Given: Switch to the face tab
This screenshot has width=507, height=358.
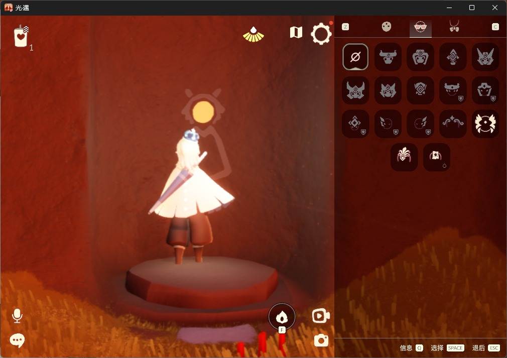Looking at the screenshot, I should coord(387,27).
